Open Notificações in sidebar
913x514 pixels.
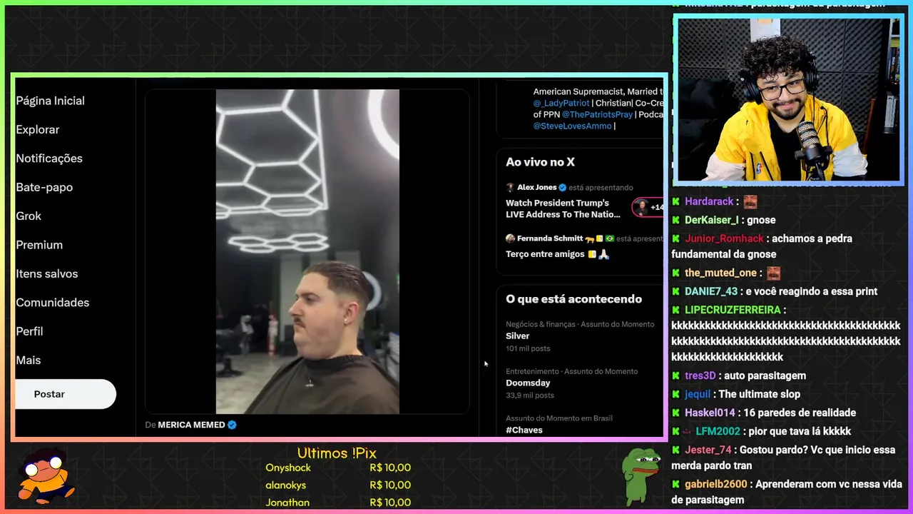[x=49, y=158]
